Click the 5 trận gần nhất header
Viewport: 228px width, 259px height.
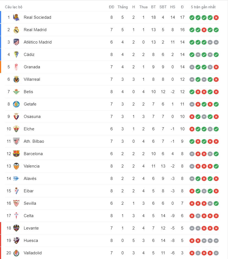203,7
